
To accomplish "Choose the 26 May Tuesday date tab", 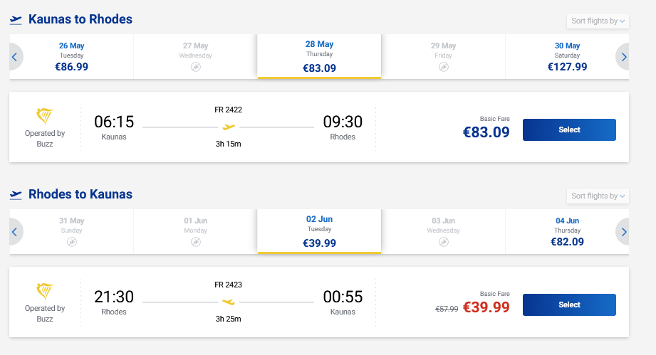I will click(71, 56).
